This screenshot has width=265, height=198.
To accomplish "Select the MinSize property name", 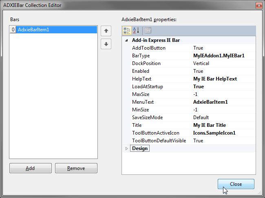I will click(140, 110).
